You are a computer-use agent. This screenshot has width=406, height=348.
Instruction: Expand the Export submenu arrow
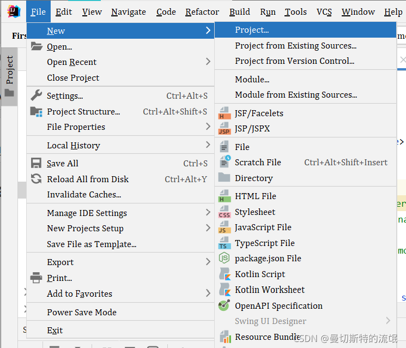click(208, 261)
